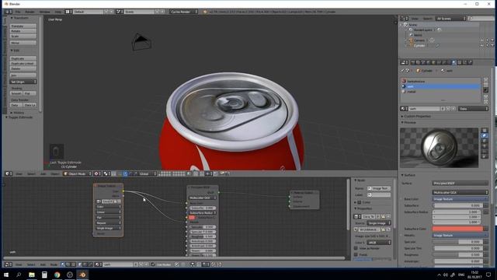This screenshot has width=497, height=280.
Task: Click the red subsurface color swatch in node
Action: point(192,218)
